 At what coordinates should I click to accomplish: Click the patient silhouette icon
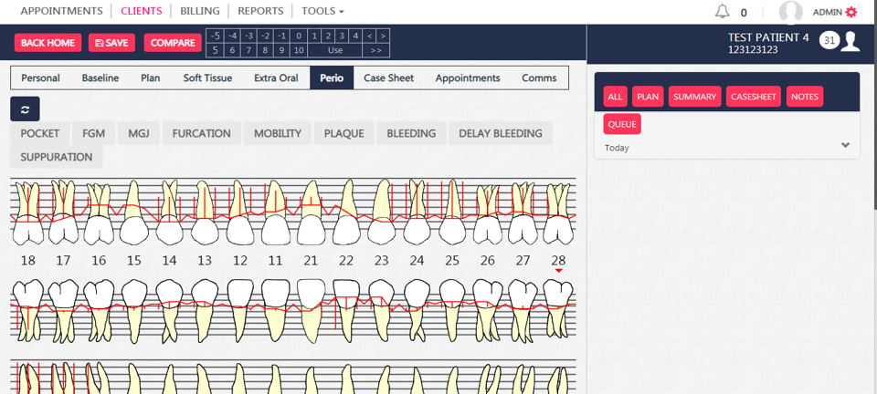pos(851,41)
